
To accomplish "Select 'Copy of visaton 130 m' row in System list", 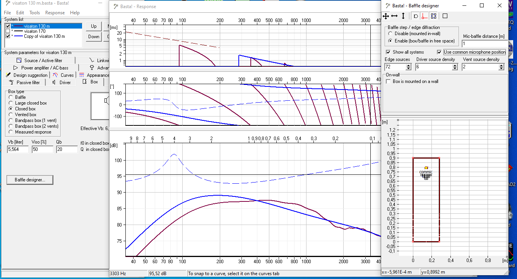I will [x=43, y=36].
